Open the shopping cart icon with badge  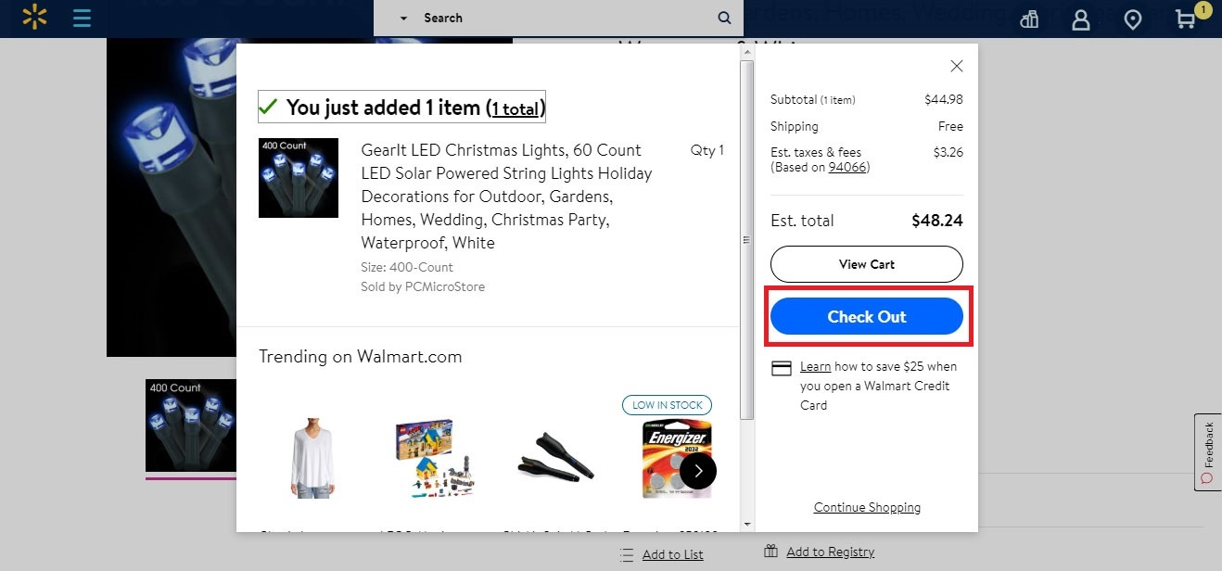click(x=1187, y=18)
